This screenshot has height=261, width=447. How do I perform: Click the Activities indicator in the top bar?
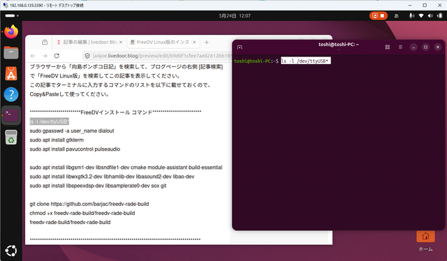[x=12, y=15]
